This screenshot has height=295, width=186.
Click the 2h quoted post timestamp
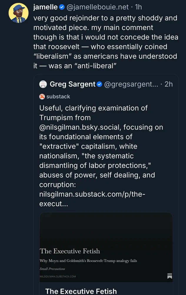(x=169, y=84)
